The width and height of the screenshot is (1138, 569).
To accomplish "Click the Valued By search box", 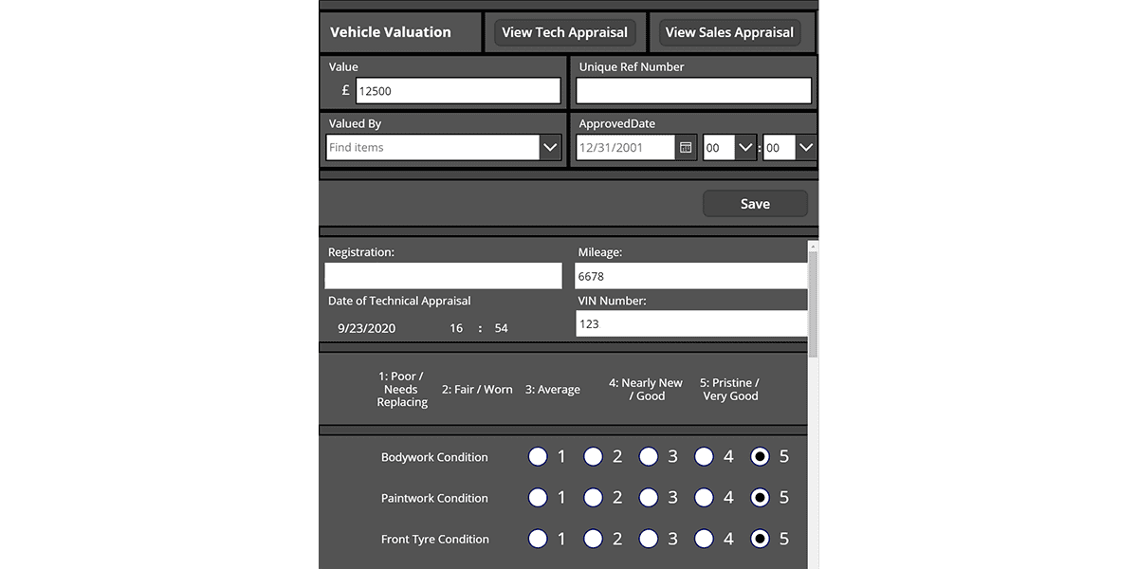I will click(432, 148).
